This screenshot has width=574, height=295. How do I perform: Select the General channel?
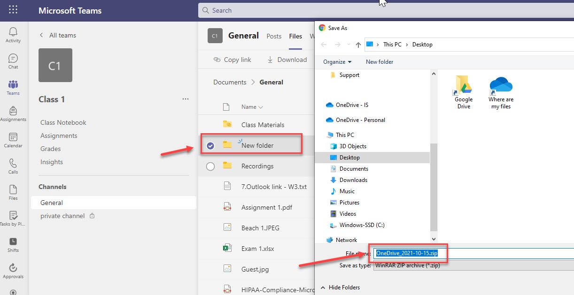pos(114,203)
